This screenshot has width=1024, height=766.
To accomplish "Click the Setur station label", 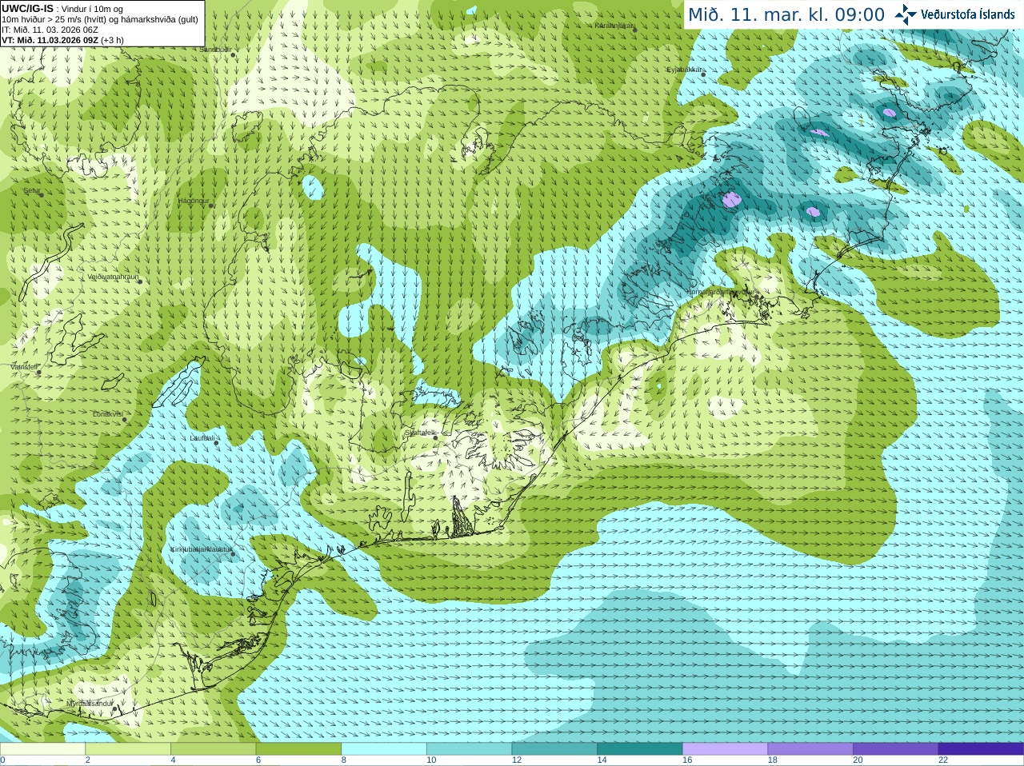I will coord(31,191).
